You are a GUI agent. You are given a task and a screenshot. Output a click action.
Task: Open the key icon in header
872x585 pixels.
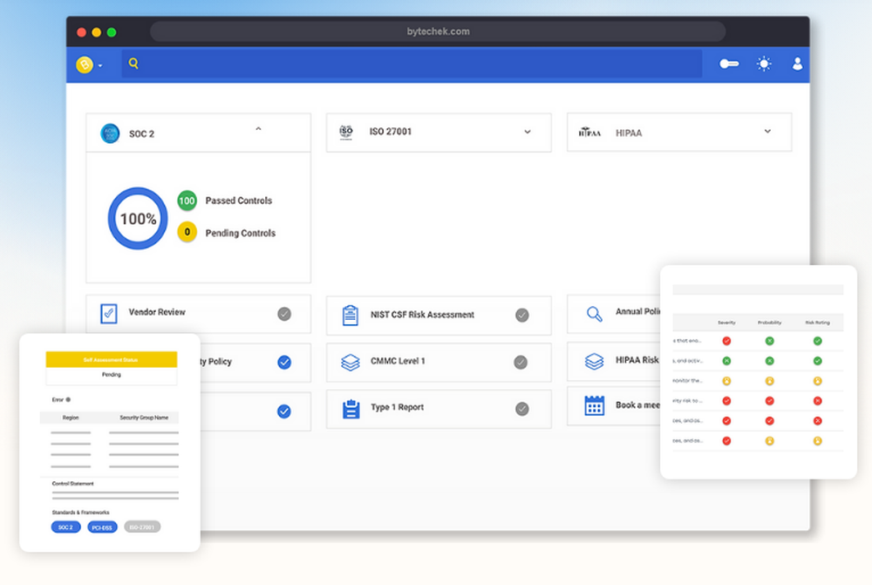pos(729,64)
